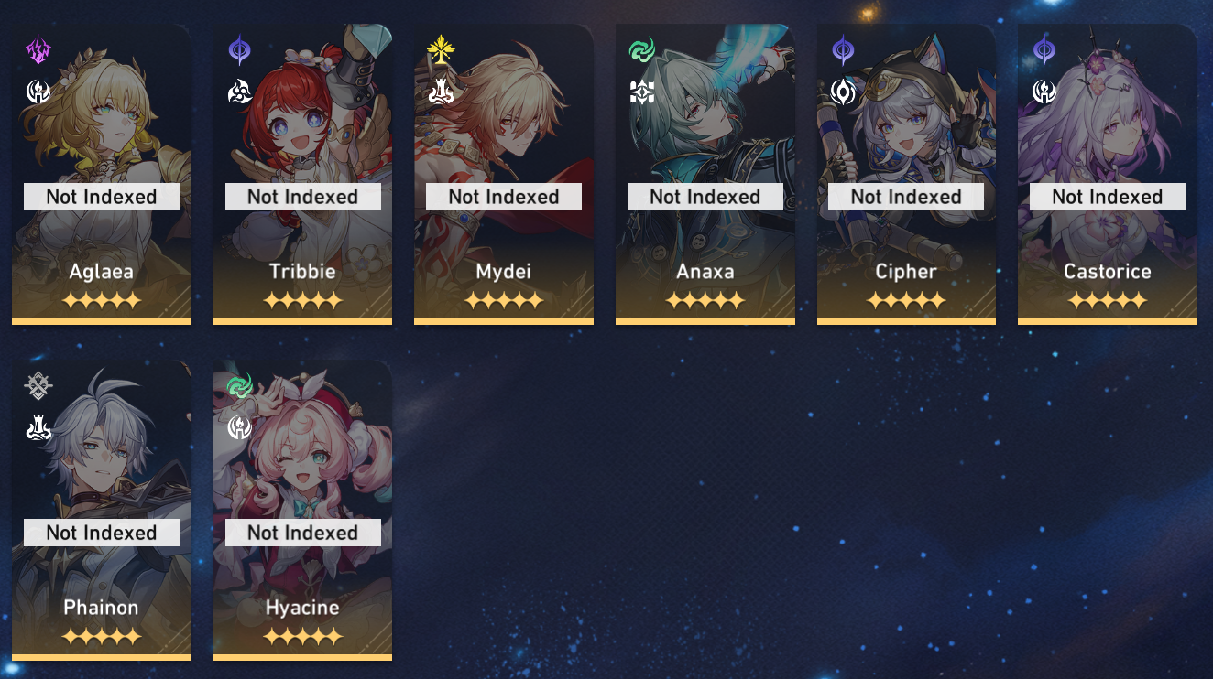The image size is (1213, 679).
Task: Click the Not Indexed label on Aglaea
Action: pyautogui.click(x=102, y=197)
